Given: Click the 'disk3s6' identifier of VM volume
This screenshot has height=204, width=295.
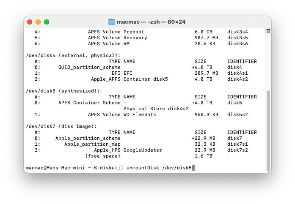Looking at the screenshot, I should 237,44.
